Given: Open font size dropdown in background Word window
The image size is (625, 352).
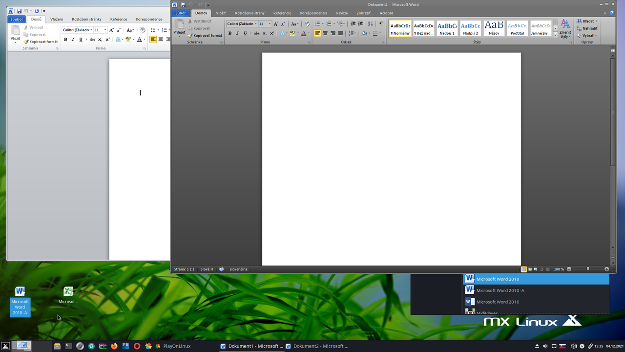Looking at the screenshot, I should click(x=105, y=30).
